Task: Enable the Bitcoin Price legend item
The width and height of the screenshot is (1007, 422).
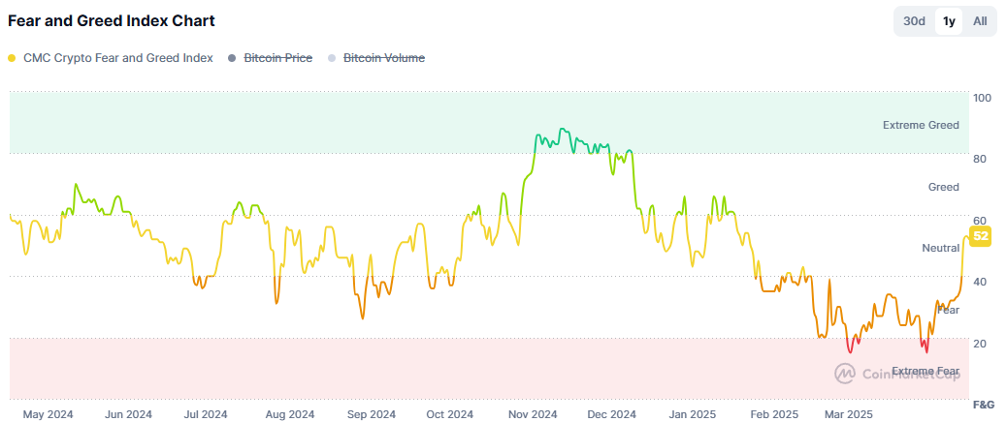Action: [x=277, y=58]
